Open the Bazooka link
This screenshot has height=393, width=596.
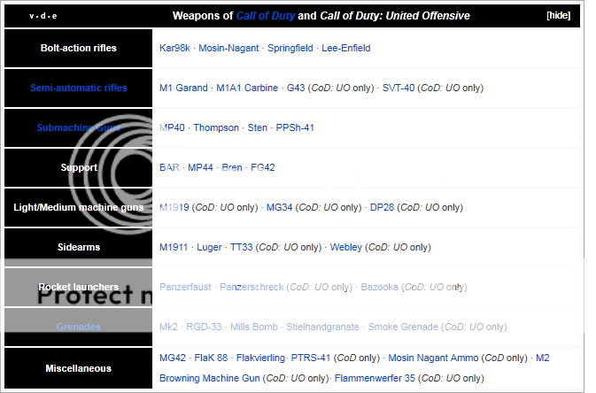tap(379, 287)
